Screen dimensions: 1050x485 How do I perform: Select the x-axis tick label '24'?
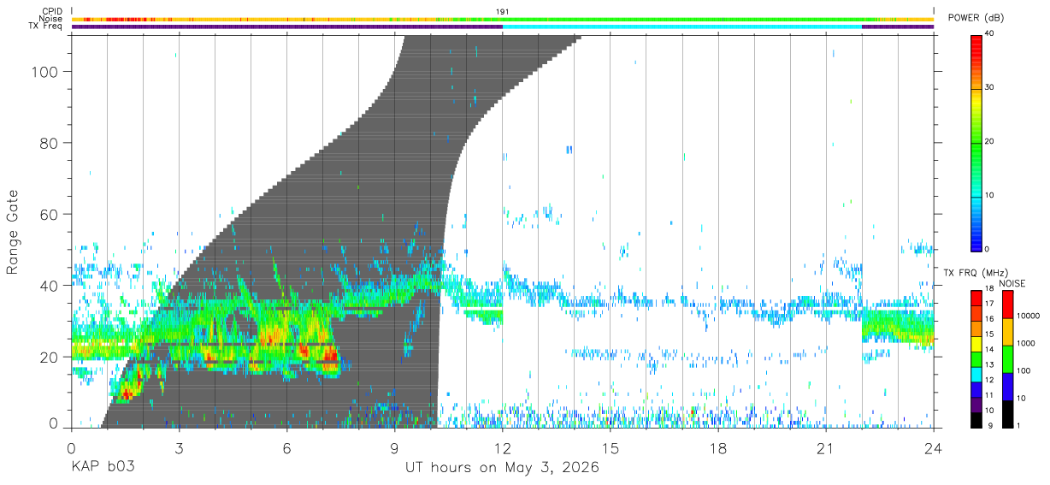click(934, 448)
